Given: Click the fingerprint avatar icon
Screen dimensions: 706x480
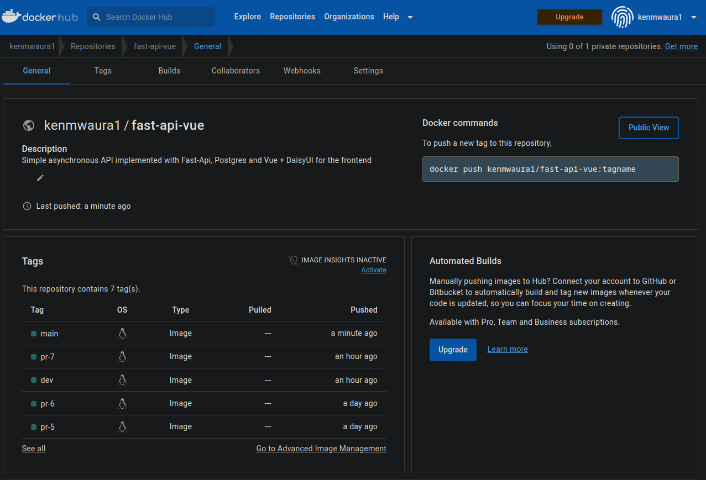Looking at the screenshot, I should [622, 17].
